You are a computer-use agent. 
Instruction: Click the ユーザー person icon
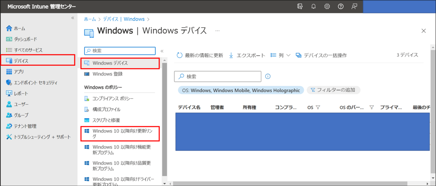click(x=9, y=104)
